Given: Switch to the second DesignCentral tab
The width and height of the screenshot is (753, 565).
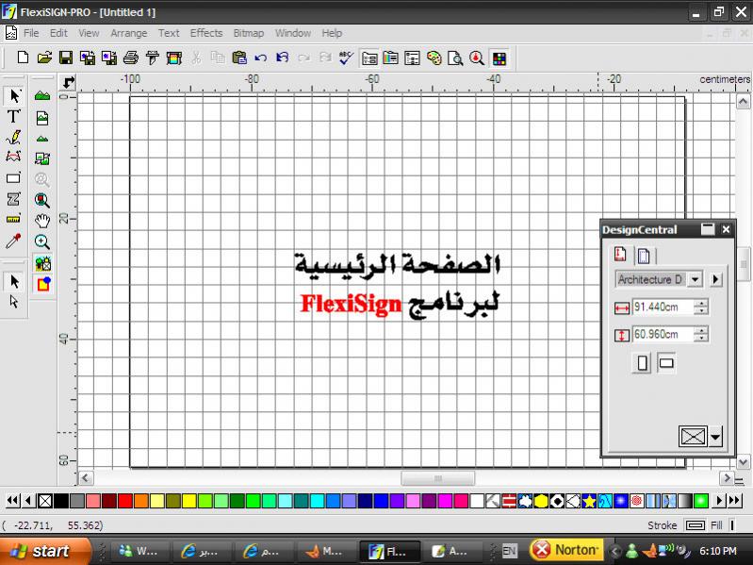Looking at the screenshot, I should point(642,255).
